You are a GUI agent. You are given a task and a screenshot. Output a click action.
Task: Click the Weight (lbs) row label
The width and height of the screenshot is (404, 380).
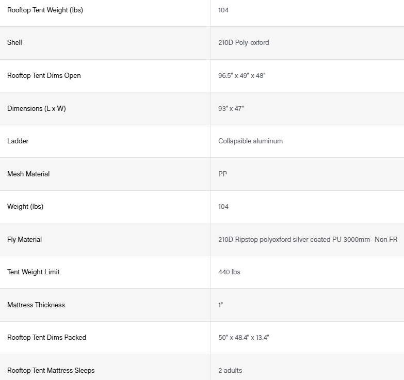click(25, 206)
